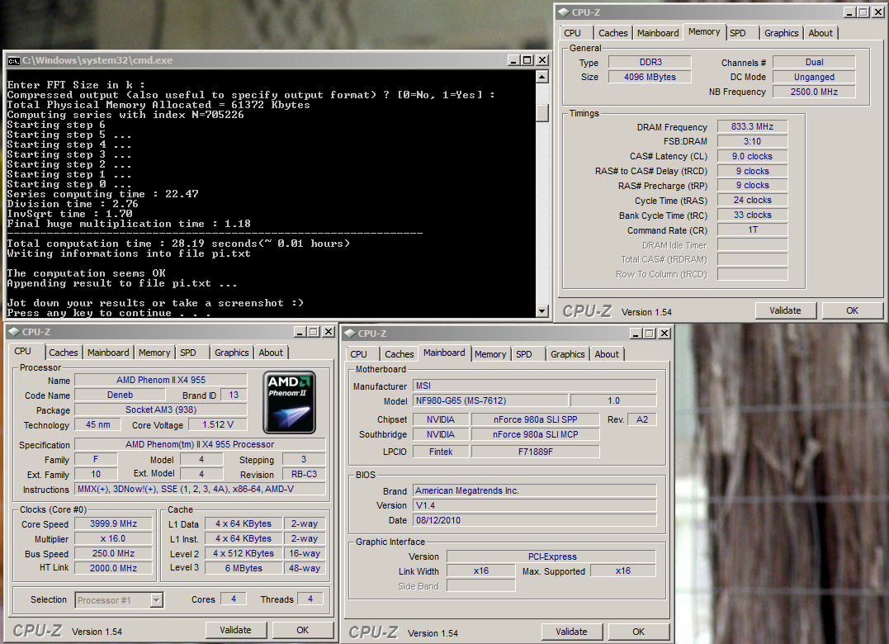The width and height of the screenshot is (889, 644).
Task: Click the nForce 980a SLI SPP chipset field
Action: (x=535, y=419)
